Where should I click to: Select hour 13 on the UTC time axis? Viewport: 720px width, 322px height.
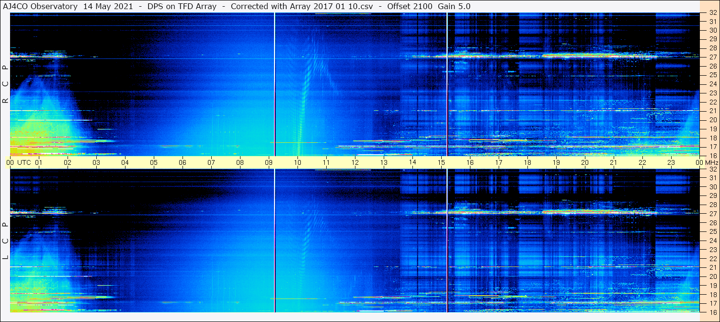(x=384, y=162)
